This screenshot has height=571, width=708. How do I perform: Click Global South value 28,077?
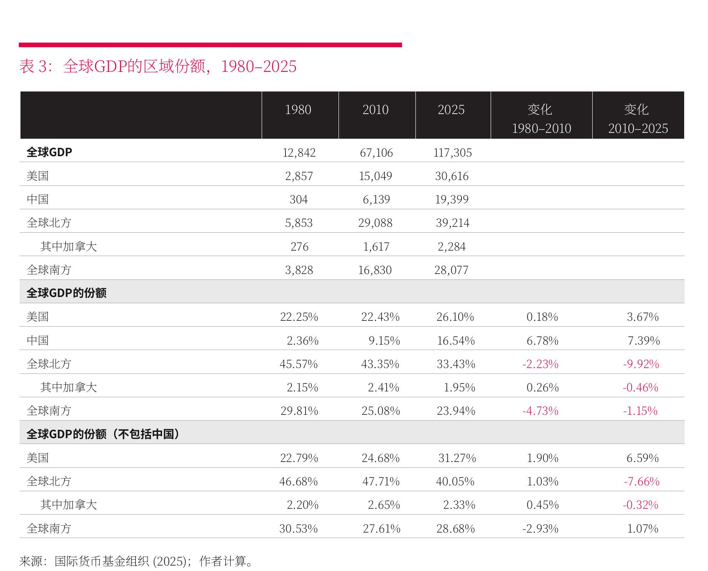pos(451,270)
